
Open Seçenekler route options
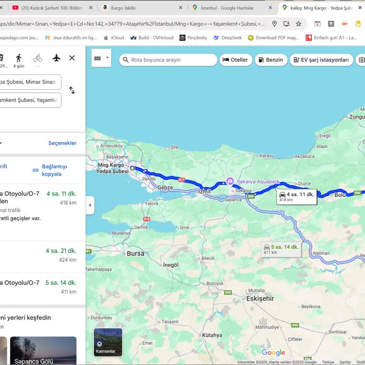(x=62, y=143)
